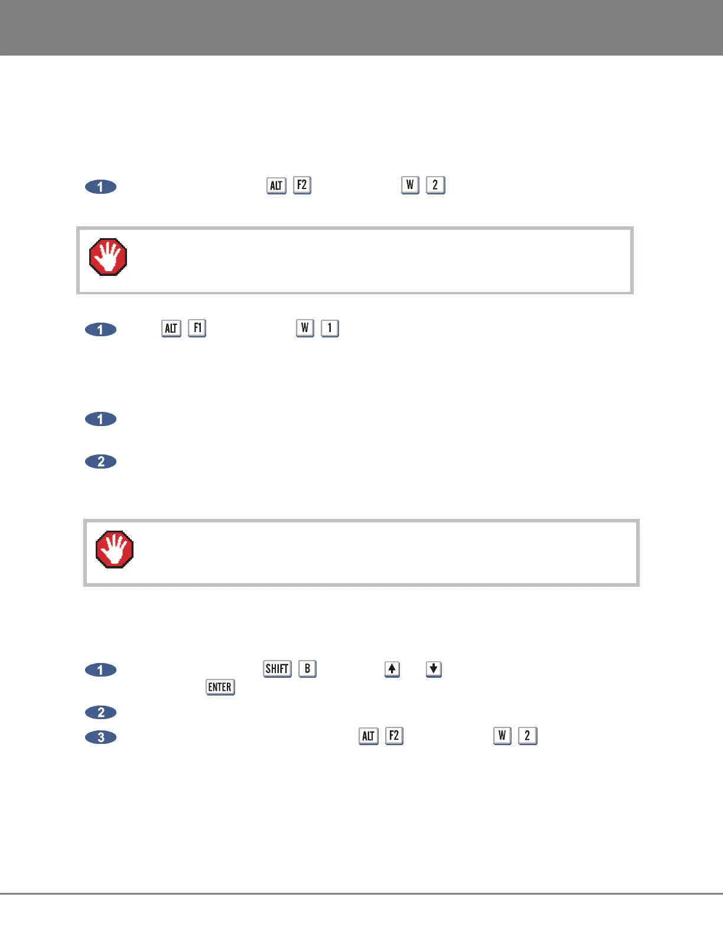
Task: Click the F2 key in the step 3 row
Action: (x=394, y=736)
